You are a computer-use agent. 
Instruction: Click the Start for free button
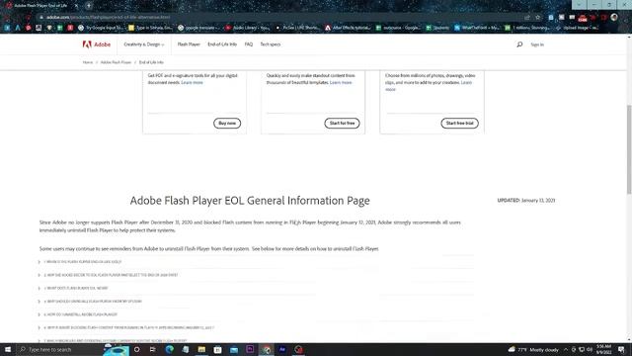(x=343, y=123)
